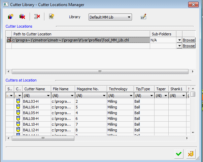
Task: Expand the Sub-Folders N/A dropdown
Action: 179,40
